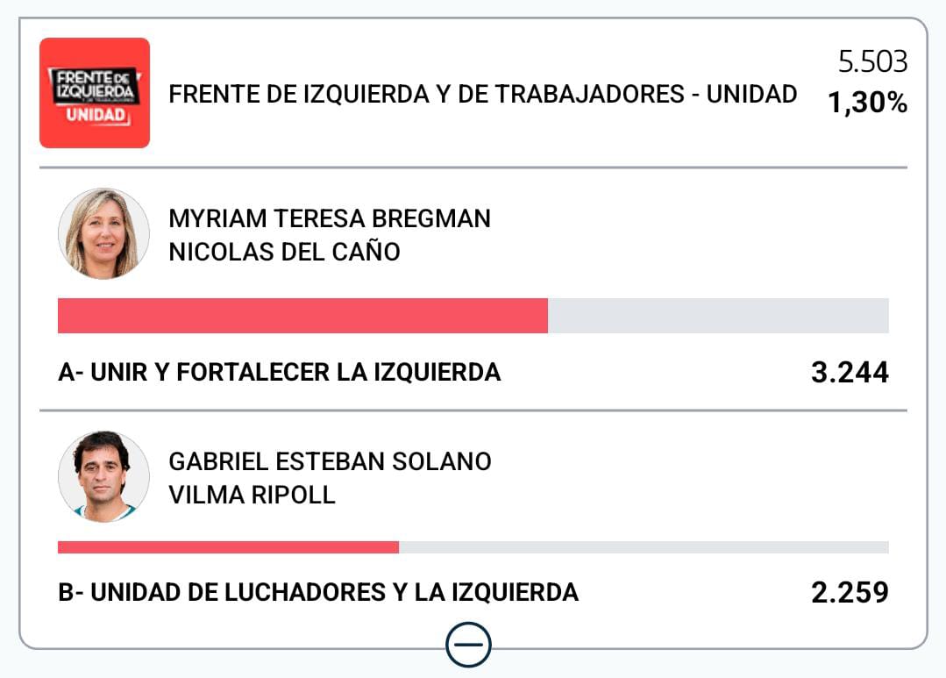
Task: Click the 2.259 vote count
Action: (x=850, y=593)
